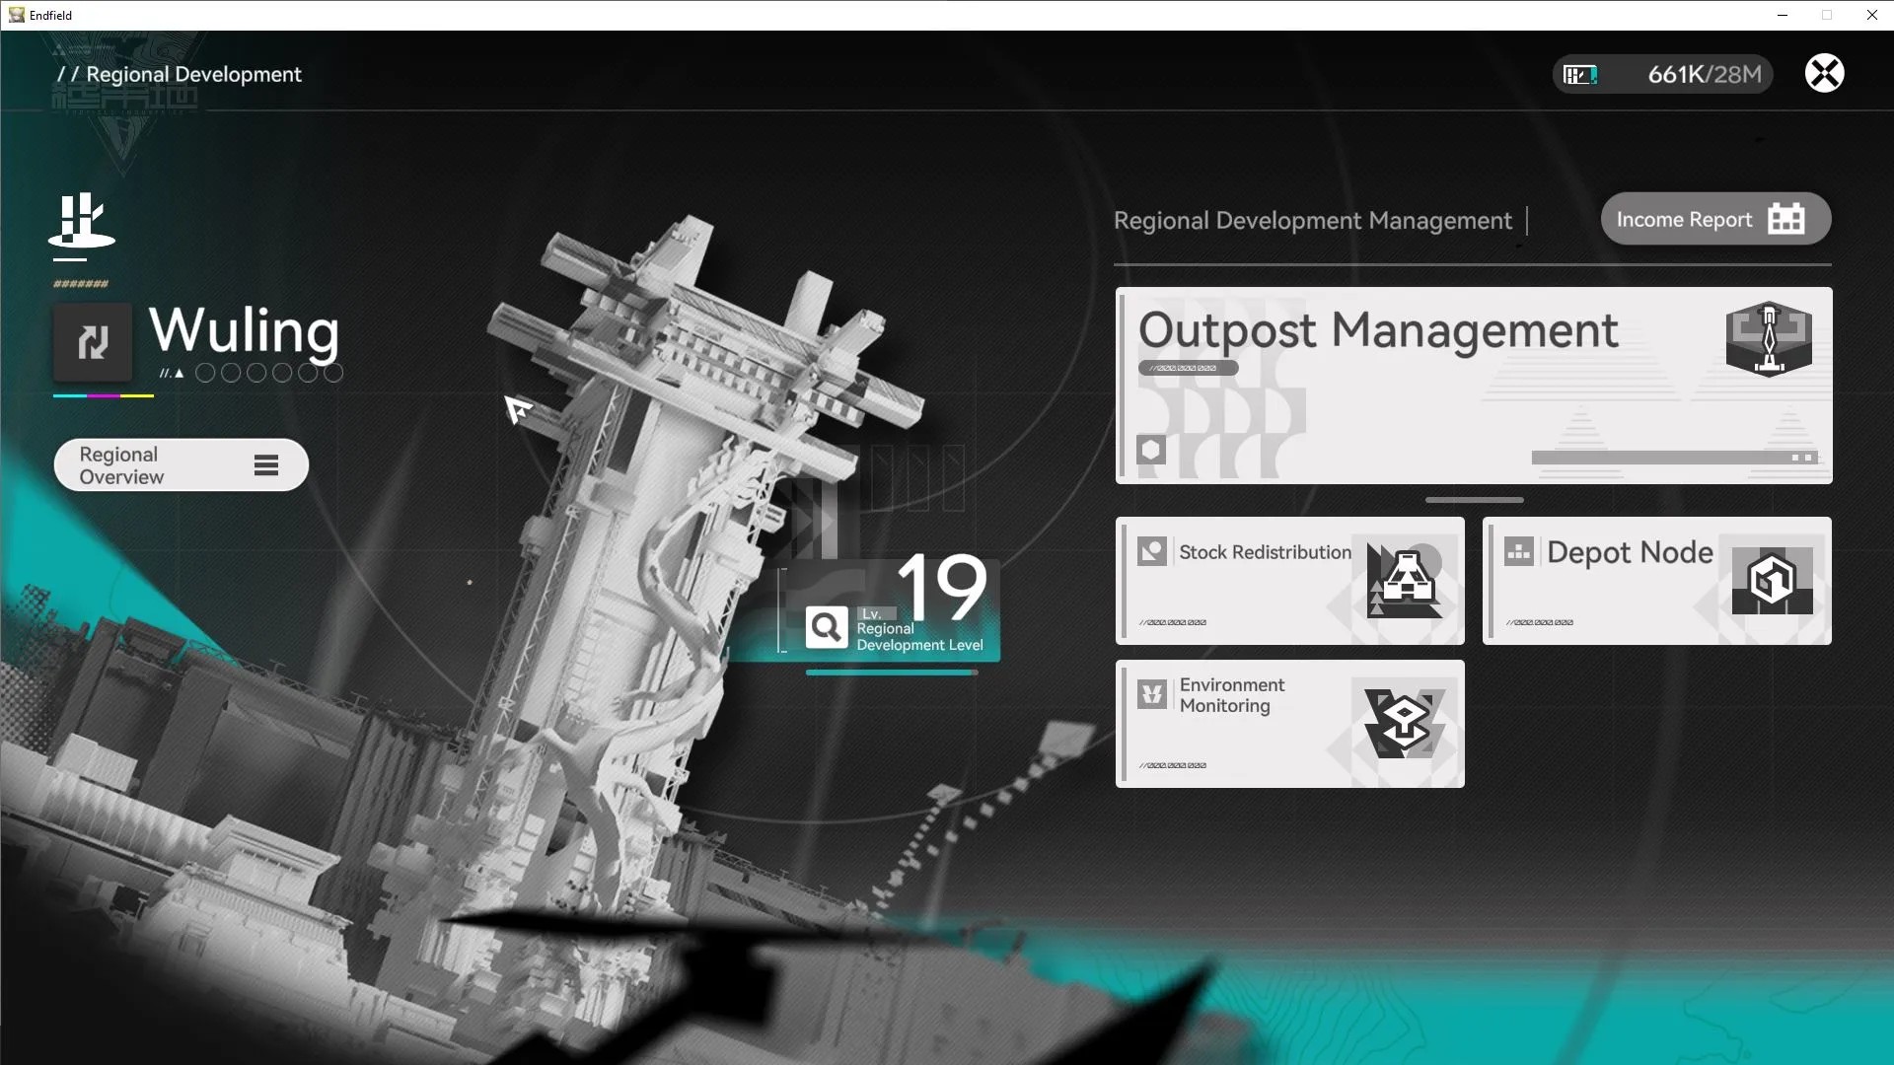Click the Endfield app icon in title bar
1894x1065 pixels.
(x=16, y=15)
